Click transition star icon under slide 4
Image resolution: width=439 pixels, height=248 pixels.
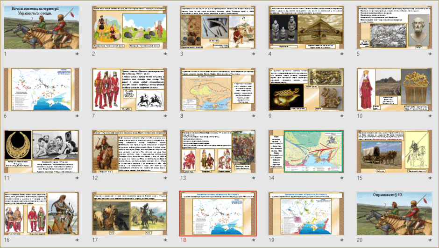(341, 54)
